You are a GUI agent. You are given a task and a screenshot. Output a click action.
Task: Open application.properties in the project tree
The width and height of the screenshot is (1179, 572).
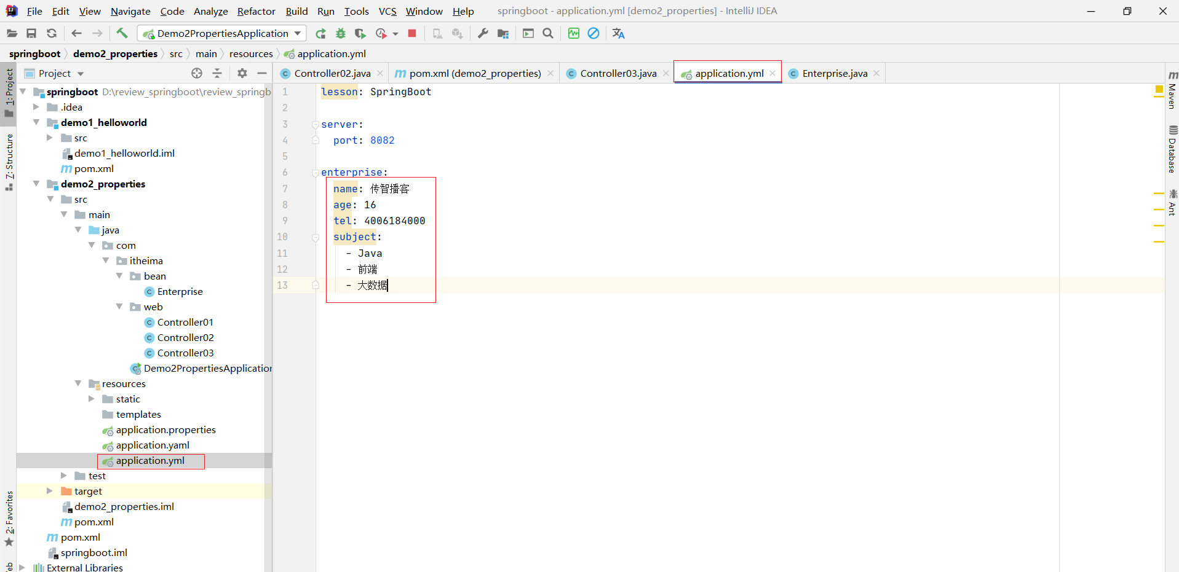(165, 429)
